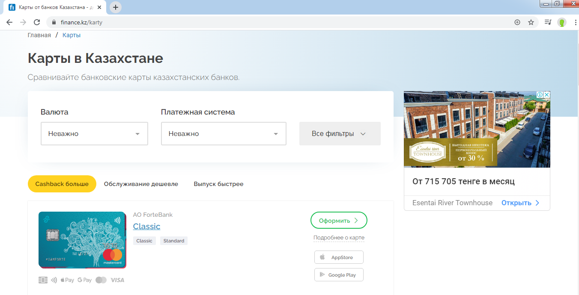The height and width of the screenshot is (295, 579).
Task: Open the Валюта dropdown
Action: [x=94, y=133]
